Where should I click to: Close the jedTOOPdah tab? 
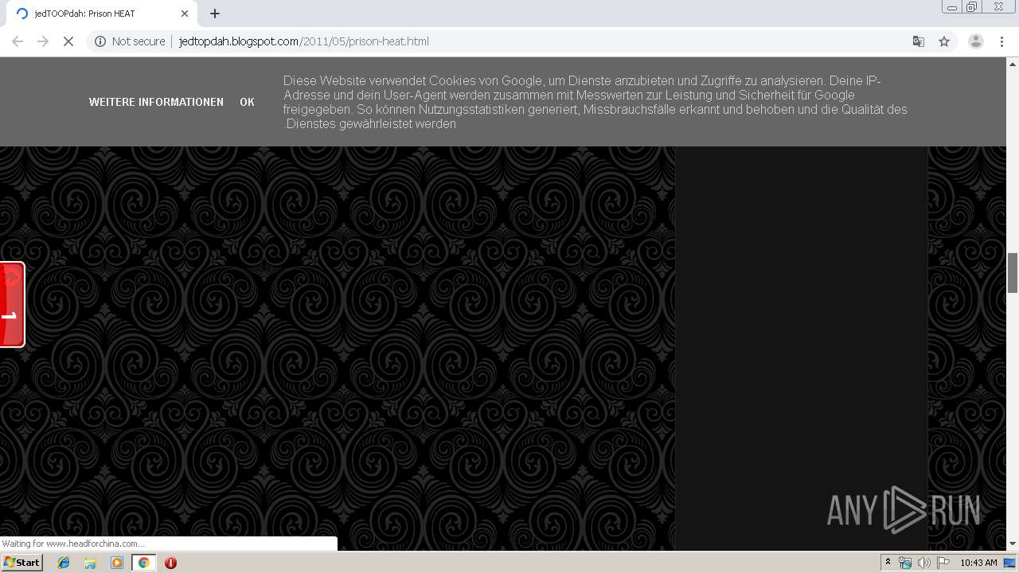[x=185, y=14]
